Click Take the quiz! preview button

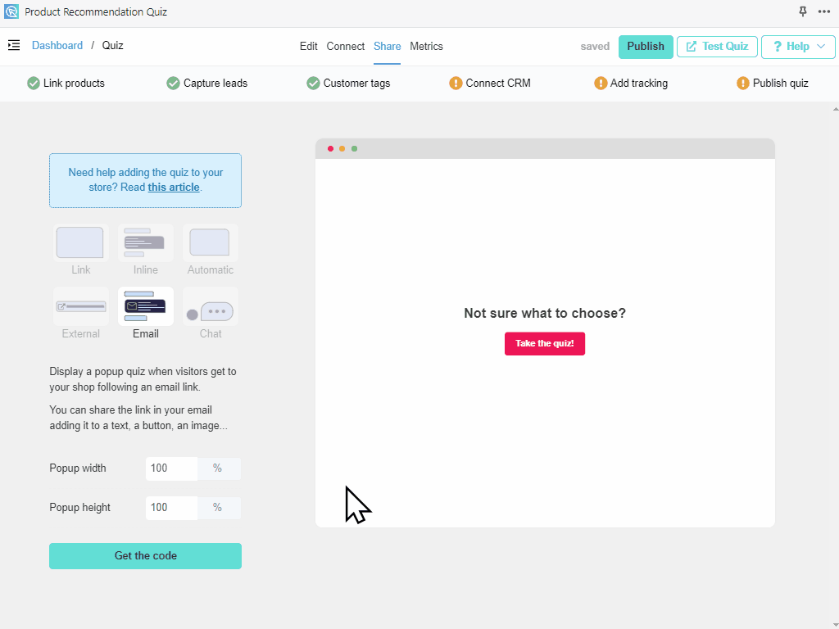click(545, 343)
